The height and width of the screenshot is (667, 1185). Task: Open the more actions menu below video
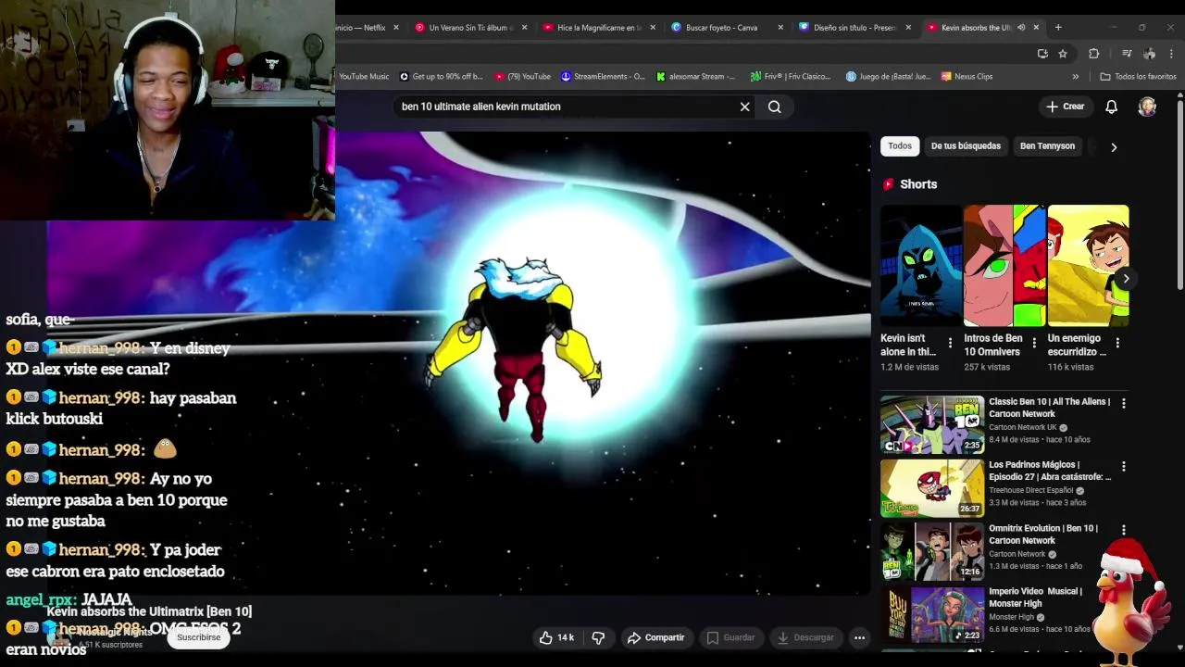[x=859, y=637]
